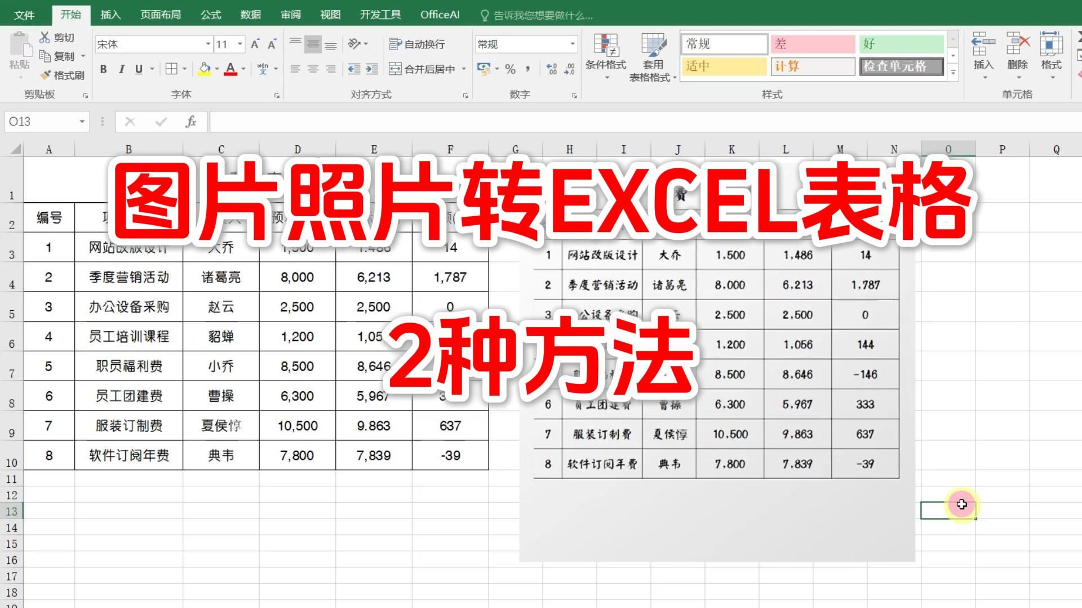Expand the Name Box dropdown arrow
The width and height of the screenshot is (1082, 608).
(x=82, y=121)
